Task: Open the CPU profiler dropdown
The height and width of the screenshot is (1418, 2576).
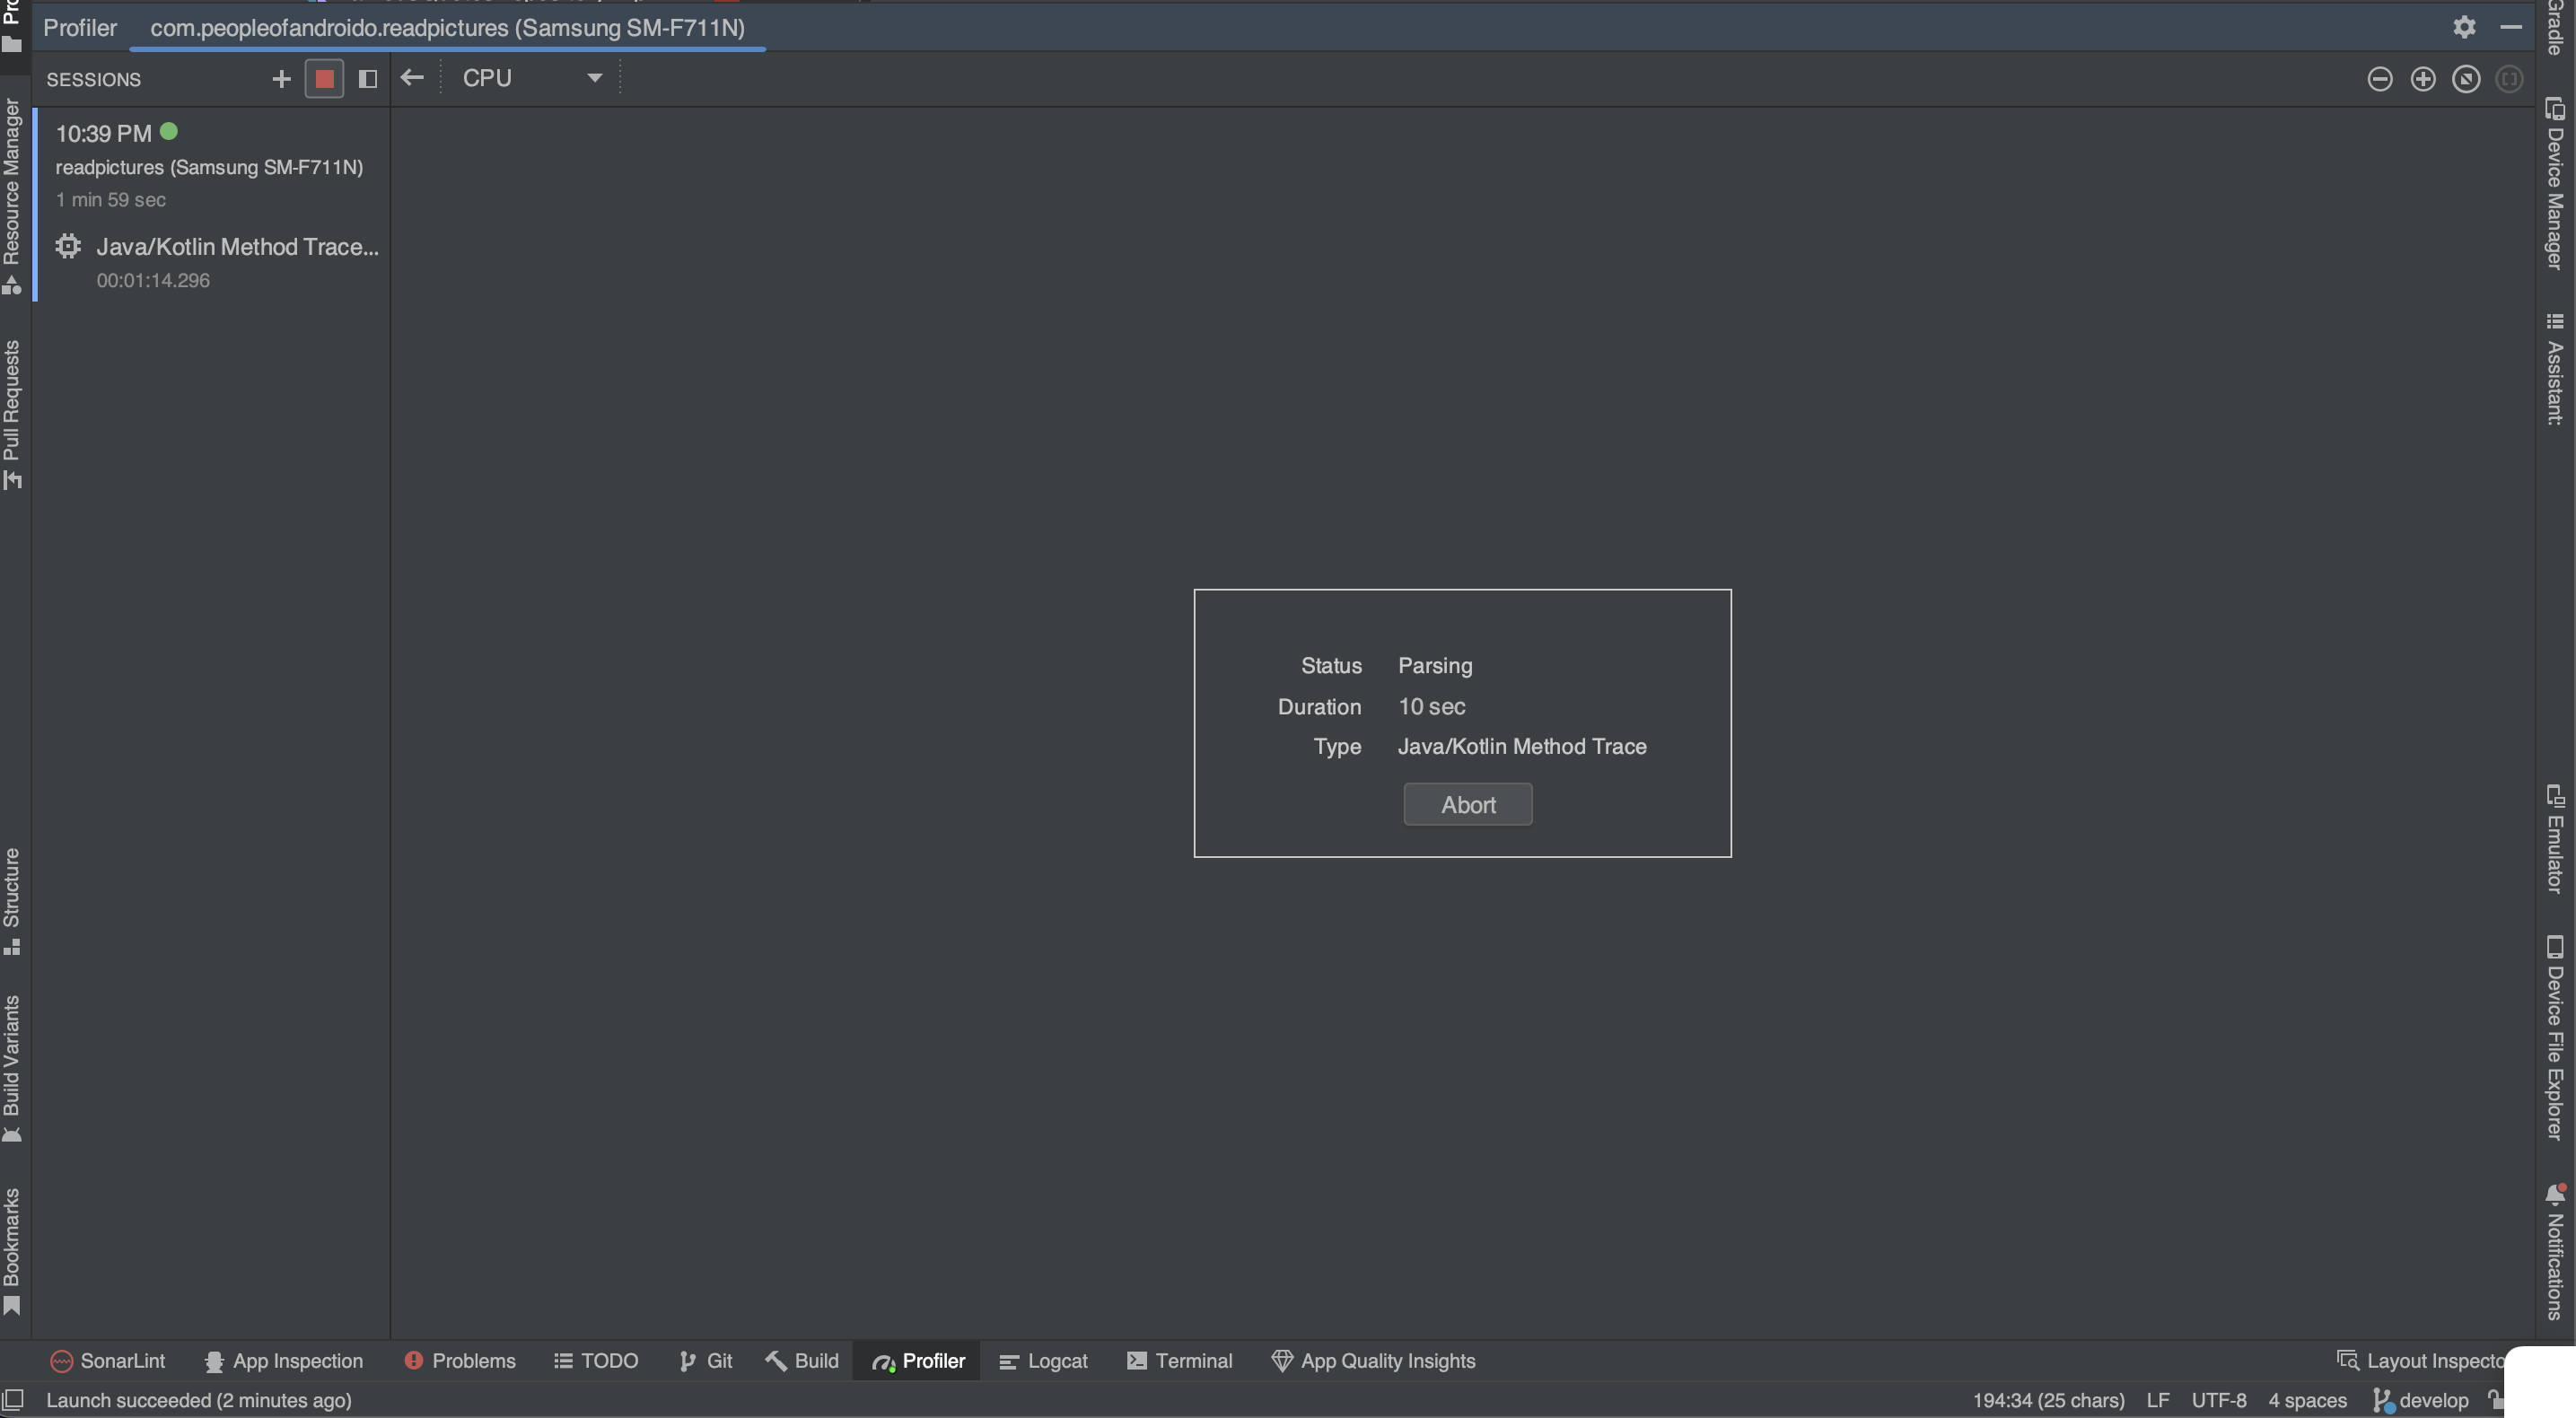Action: tap(532, 78)
